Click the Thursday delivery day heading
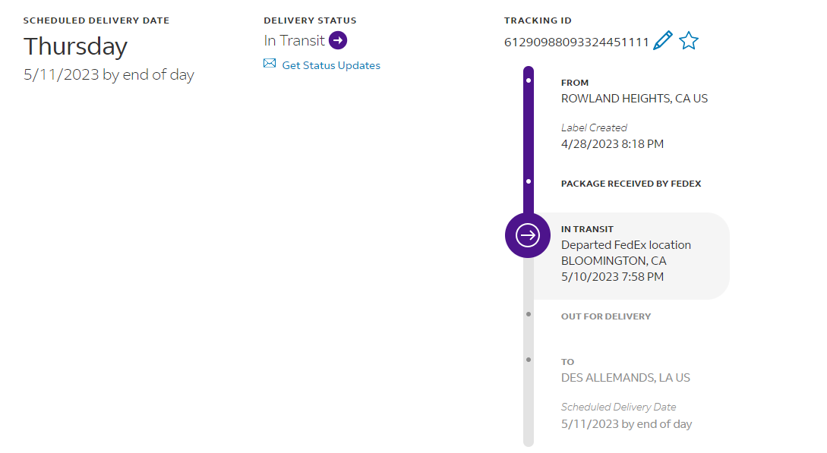Screen dimensions: 827x453 [x=75, y=46]
